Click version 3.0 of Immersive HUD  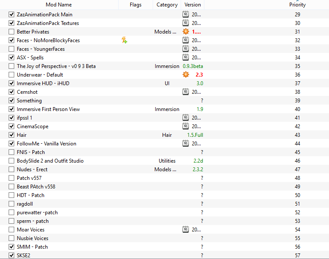coord(200,83)
